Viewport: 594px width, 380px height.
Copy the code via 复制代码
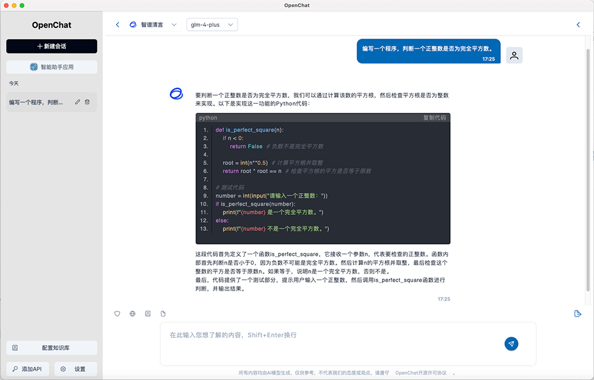point(434,118)
